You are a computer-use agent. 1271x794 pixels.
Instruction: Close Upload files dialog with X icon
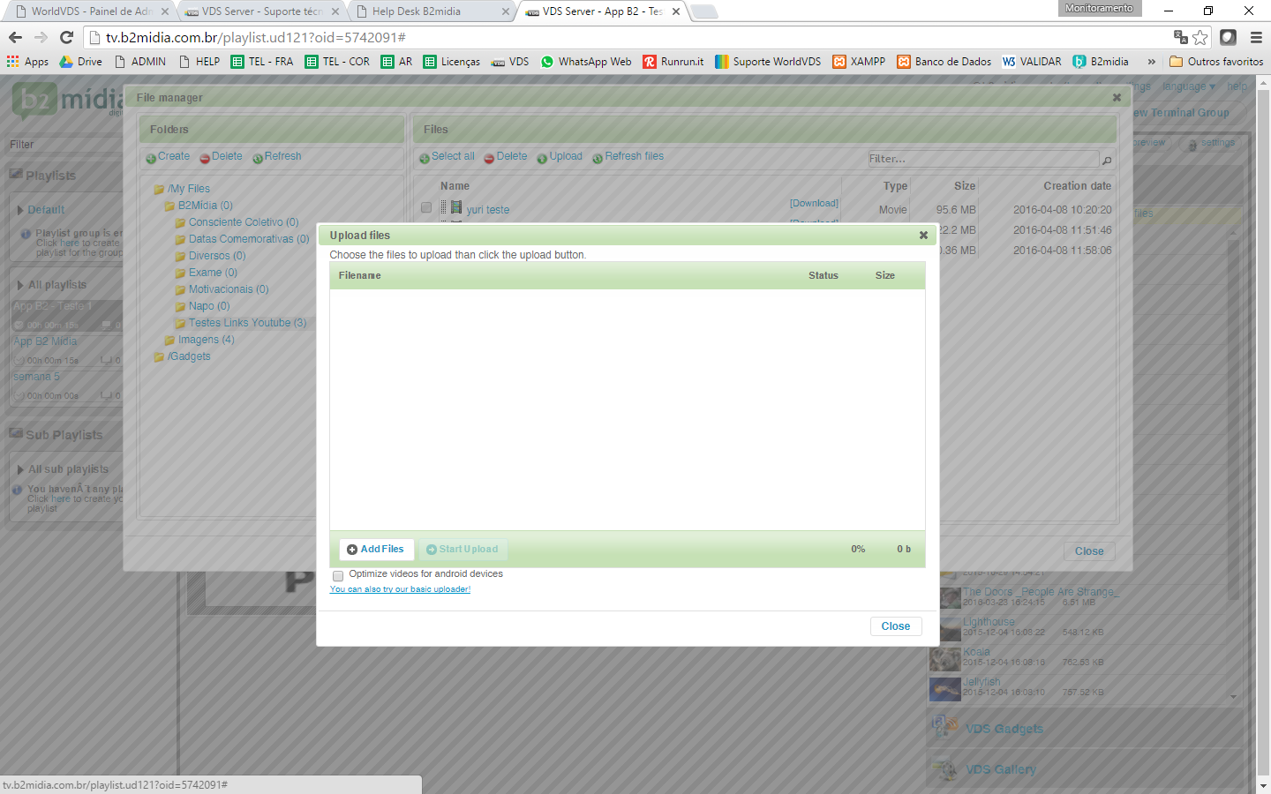923,236
